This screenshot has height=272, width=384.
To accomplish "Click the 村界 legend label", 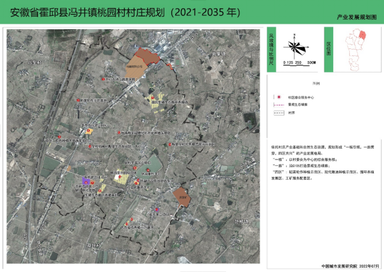I will (x=291, y=112).
